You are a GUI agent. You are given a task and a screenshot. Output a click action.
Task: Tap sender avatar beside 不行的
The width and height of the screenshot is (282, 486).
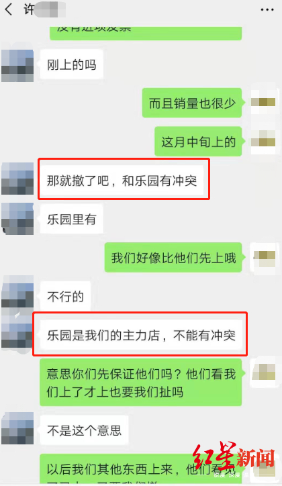point(17,292)
